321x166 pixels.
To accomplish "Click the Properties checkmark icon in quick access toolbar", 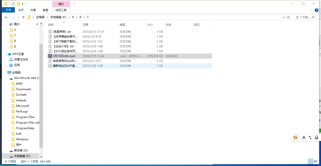I will coord(13,4).
